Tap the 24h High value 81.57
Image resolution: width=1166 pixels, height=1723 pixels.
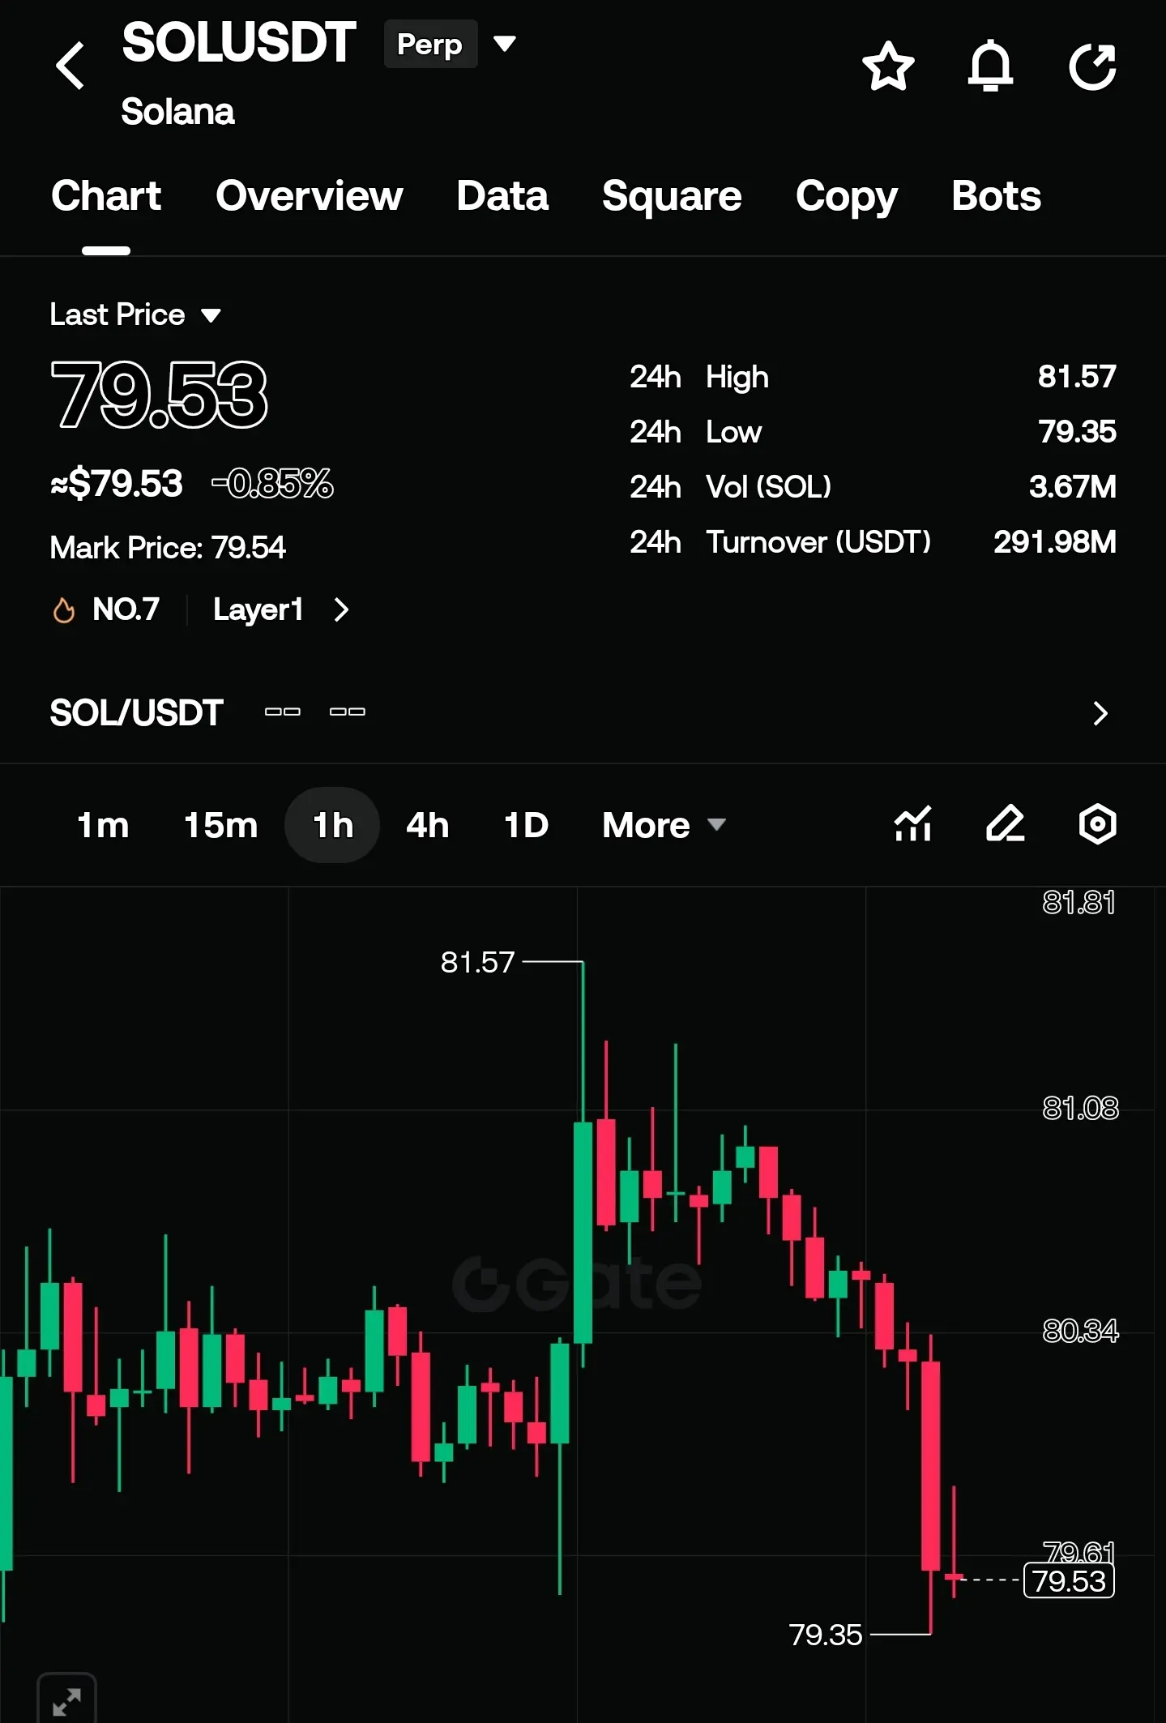[x=1077, y=377]
